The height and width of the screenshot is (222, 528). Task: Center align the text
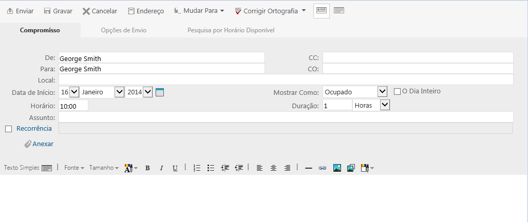tap(273, 168)
